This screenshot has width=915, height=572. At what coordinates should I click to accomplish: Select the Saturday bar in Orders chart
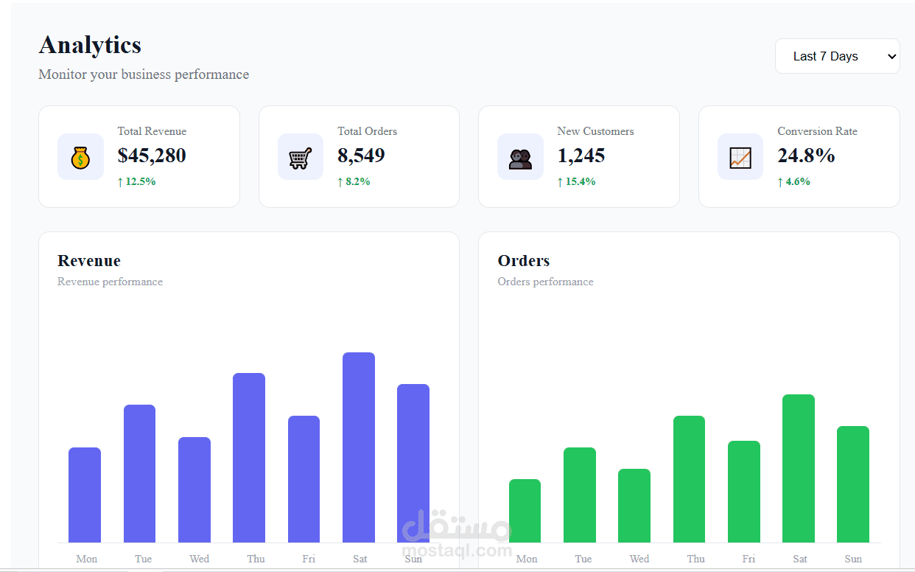pyautogui.click(x=799, y=469)
